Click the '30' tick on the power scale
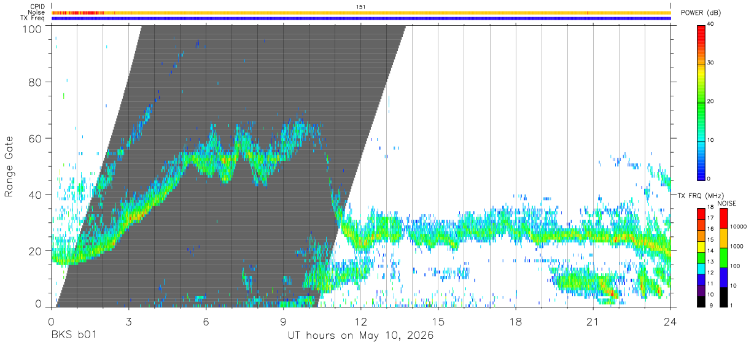The height and width of the screenshot is (348, 754). pos(711,63)
